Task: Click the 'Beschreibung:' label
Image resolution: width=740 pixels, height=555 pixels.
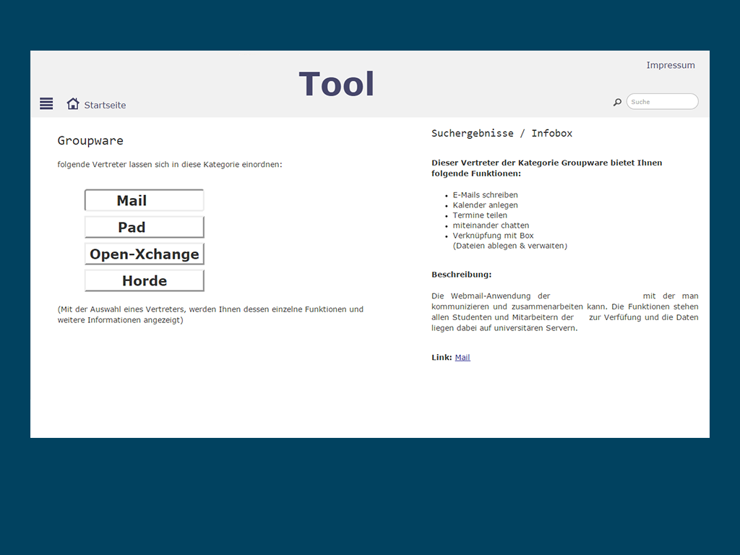Action: click(x=461, y=275)
